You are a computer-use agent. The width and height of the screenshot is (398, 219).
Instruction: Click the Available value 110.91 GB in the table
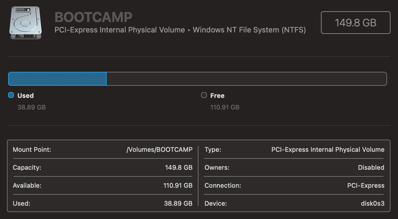tap(178, 186)
